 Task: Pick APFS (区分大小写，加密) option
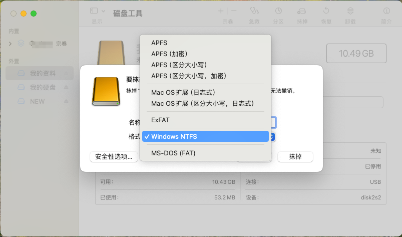click(205, 76)
